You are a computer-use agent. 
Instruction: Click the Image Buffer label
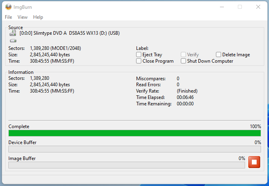22,158
